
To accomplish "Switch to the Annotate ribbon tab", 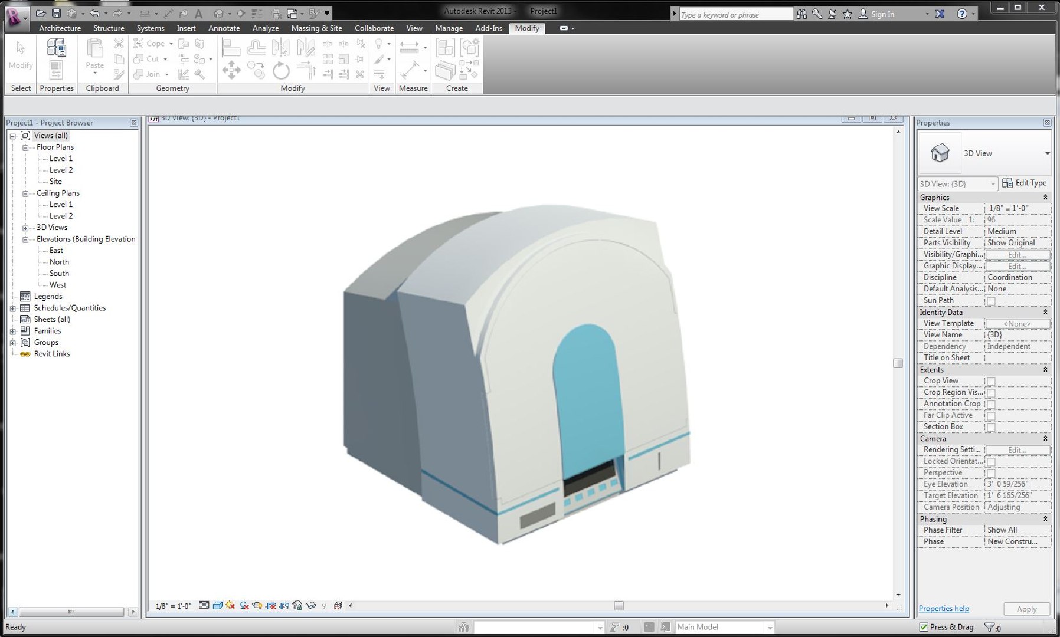I will pyautogui.click(x=224, y=28).
